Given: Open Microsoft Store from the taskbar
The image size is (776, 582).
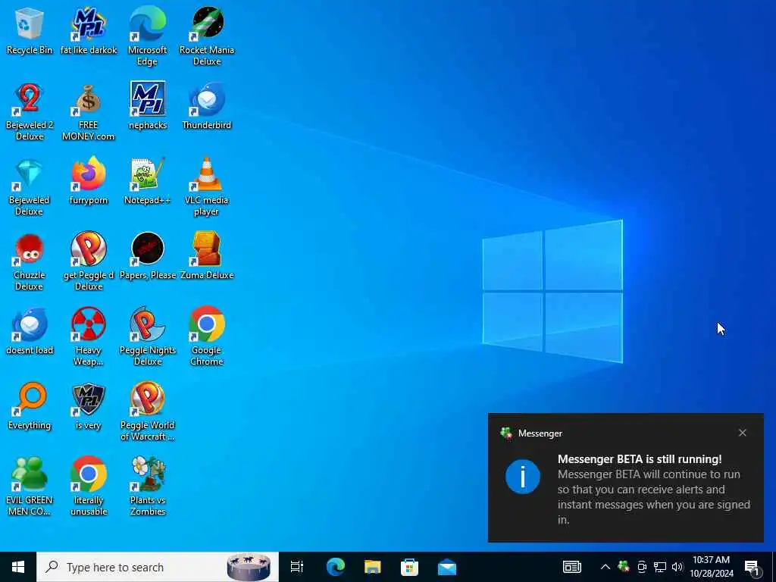Looking at the screenshot, I should (410, 567).
